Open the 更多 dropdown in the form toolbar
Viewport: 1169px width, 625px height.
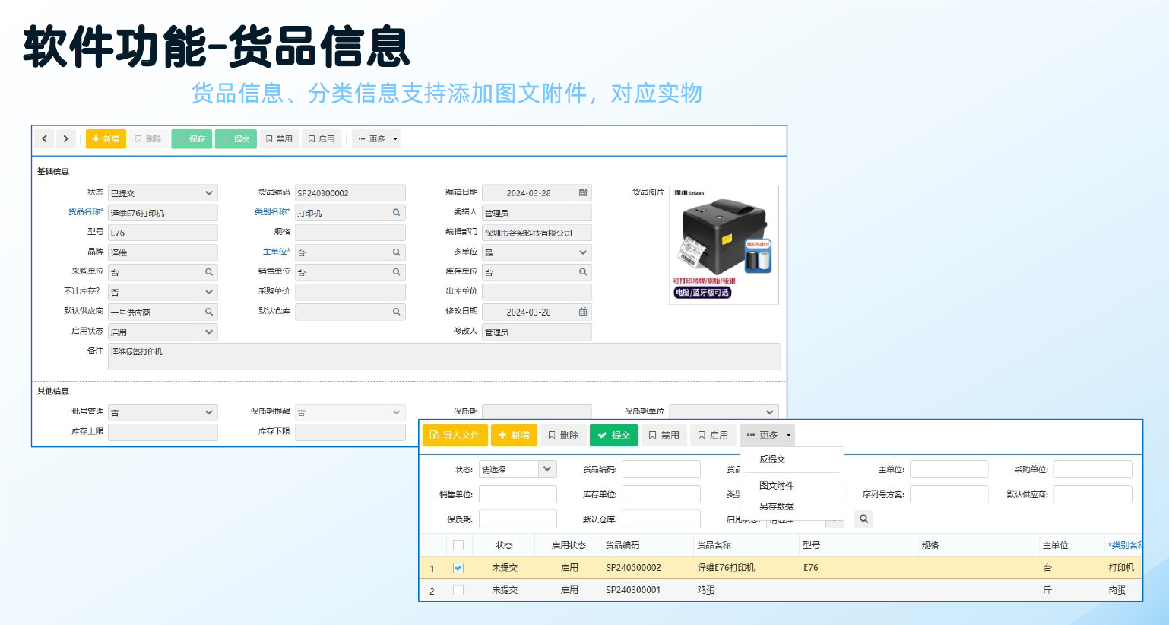[377, 139]
